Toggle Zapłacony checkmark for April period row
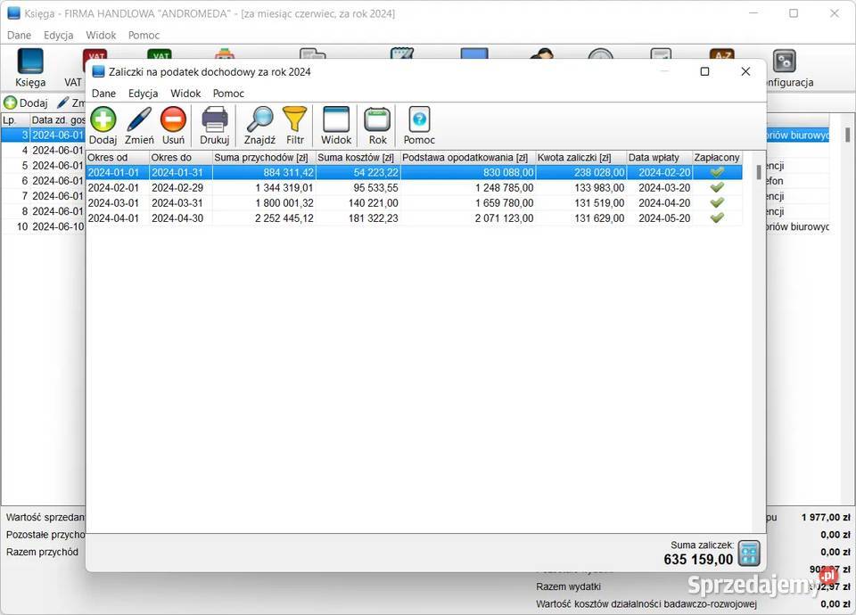The height and width of the screenshot is (615, 856). coord(717,218)
